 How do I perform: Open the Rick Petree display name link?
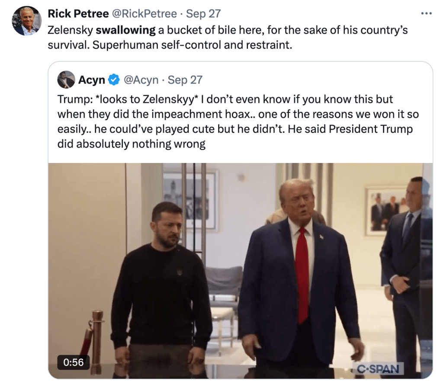(78, 13)
